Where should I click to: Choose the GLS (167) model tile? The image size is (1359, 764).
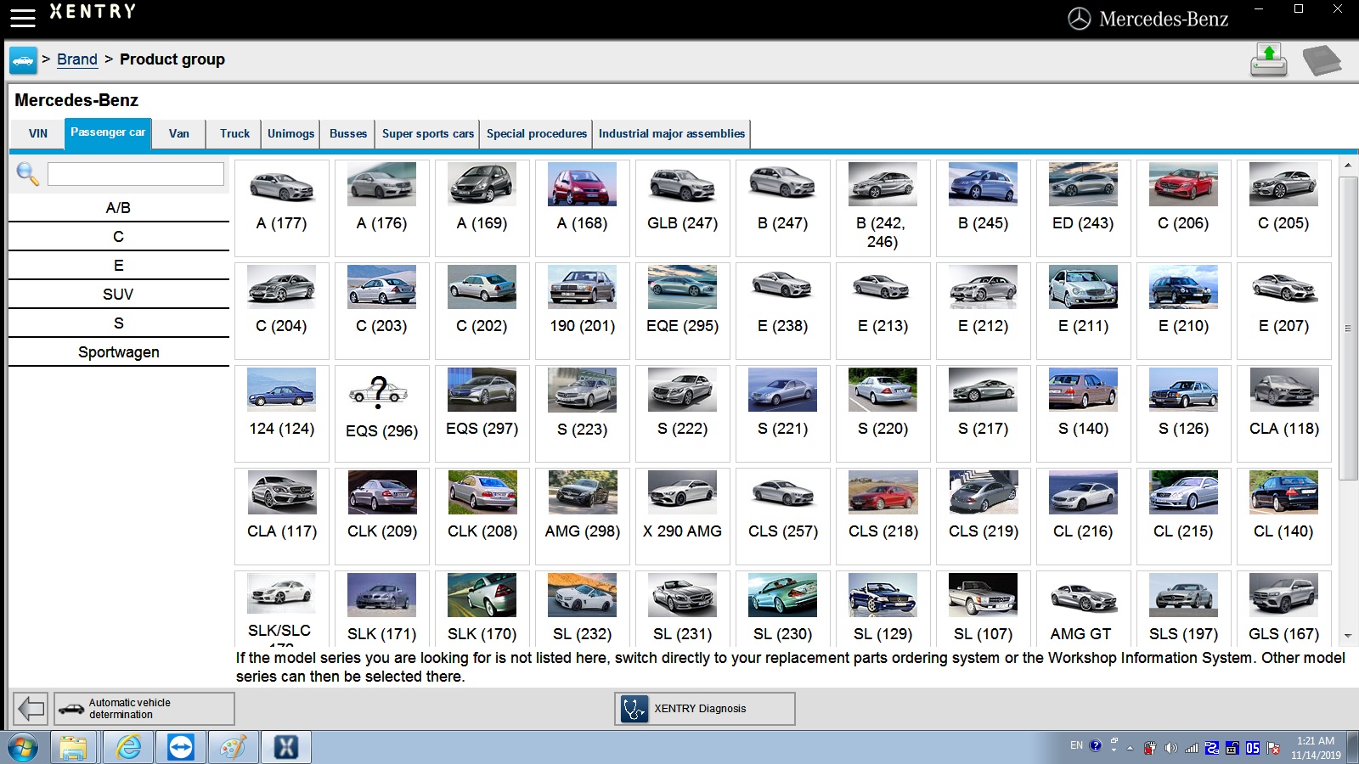[x=1283, y=609]
